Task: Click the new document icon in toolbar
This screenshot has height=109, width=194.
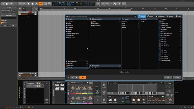Action: pos(7,4)
